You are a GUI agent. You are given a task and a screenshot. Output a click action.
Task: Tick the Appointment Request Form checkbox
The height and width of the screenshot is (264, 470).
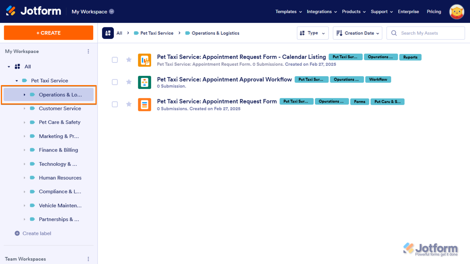[115, 104]
